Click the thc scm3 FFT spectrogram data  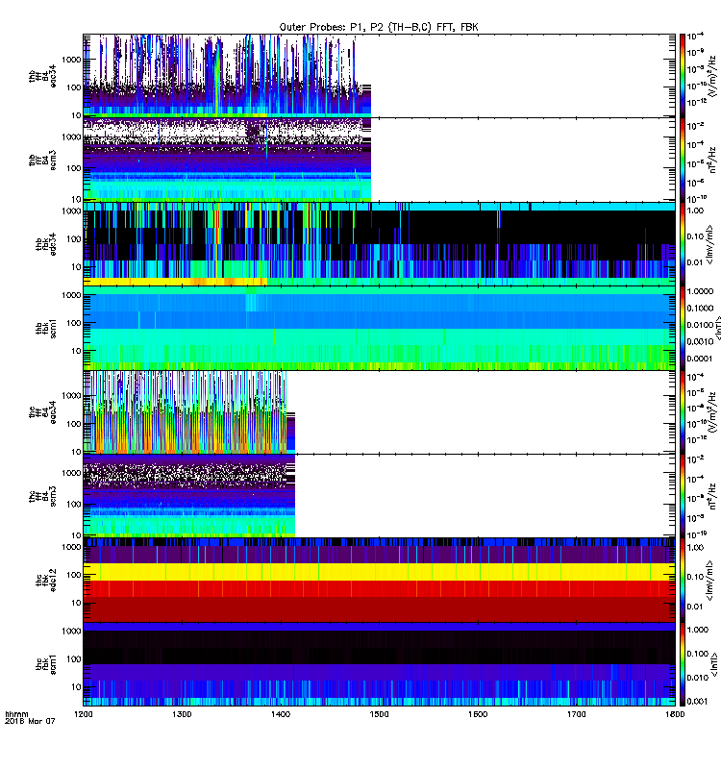tap(188, 496)
